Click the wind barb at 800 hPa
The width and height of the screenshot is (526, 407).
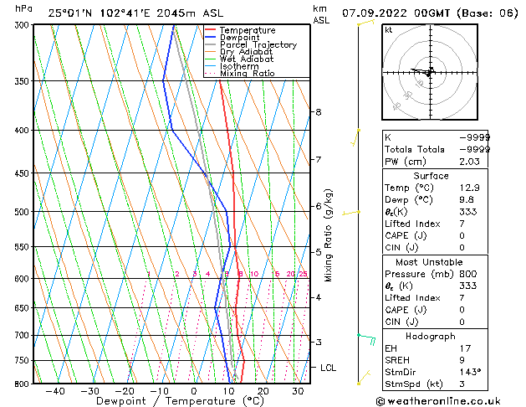(364, 378)
